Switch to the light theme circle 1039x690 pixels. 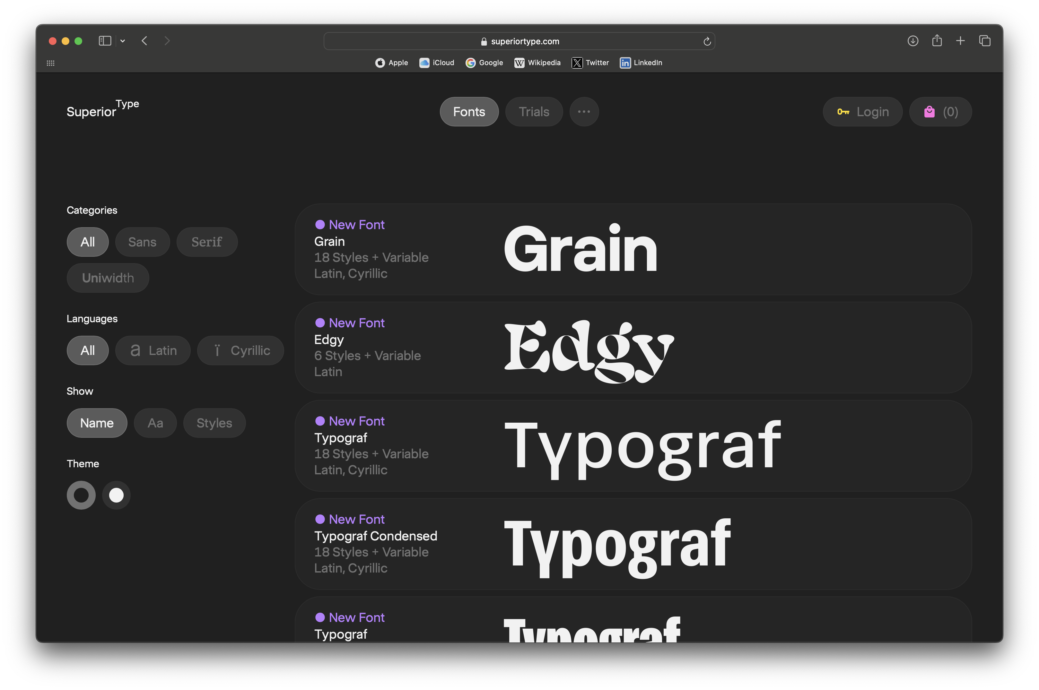pos(116,495)
